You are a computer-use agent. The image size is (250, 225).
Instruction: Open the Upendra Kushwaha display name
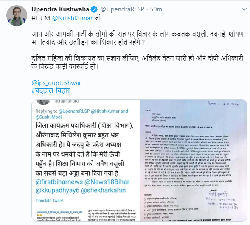tap(60, 9)
